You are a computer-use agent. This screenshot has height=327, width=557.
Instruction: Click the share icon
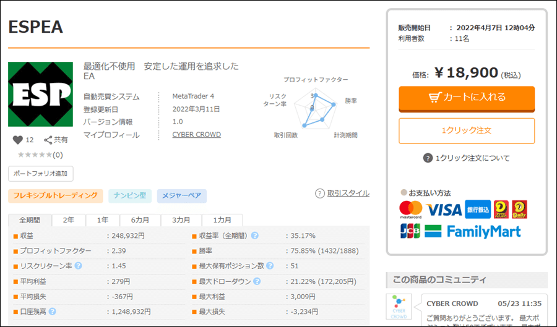click(x=48, y=140)
